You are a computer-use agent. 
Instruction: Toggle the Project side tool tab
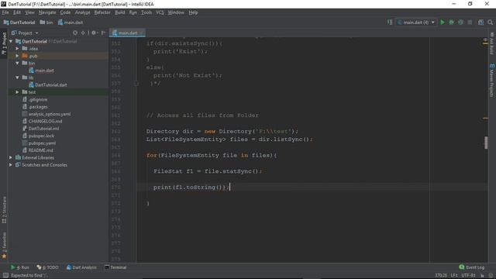tap(4, 43)
